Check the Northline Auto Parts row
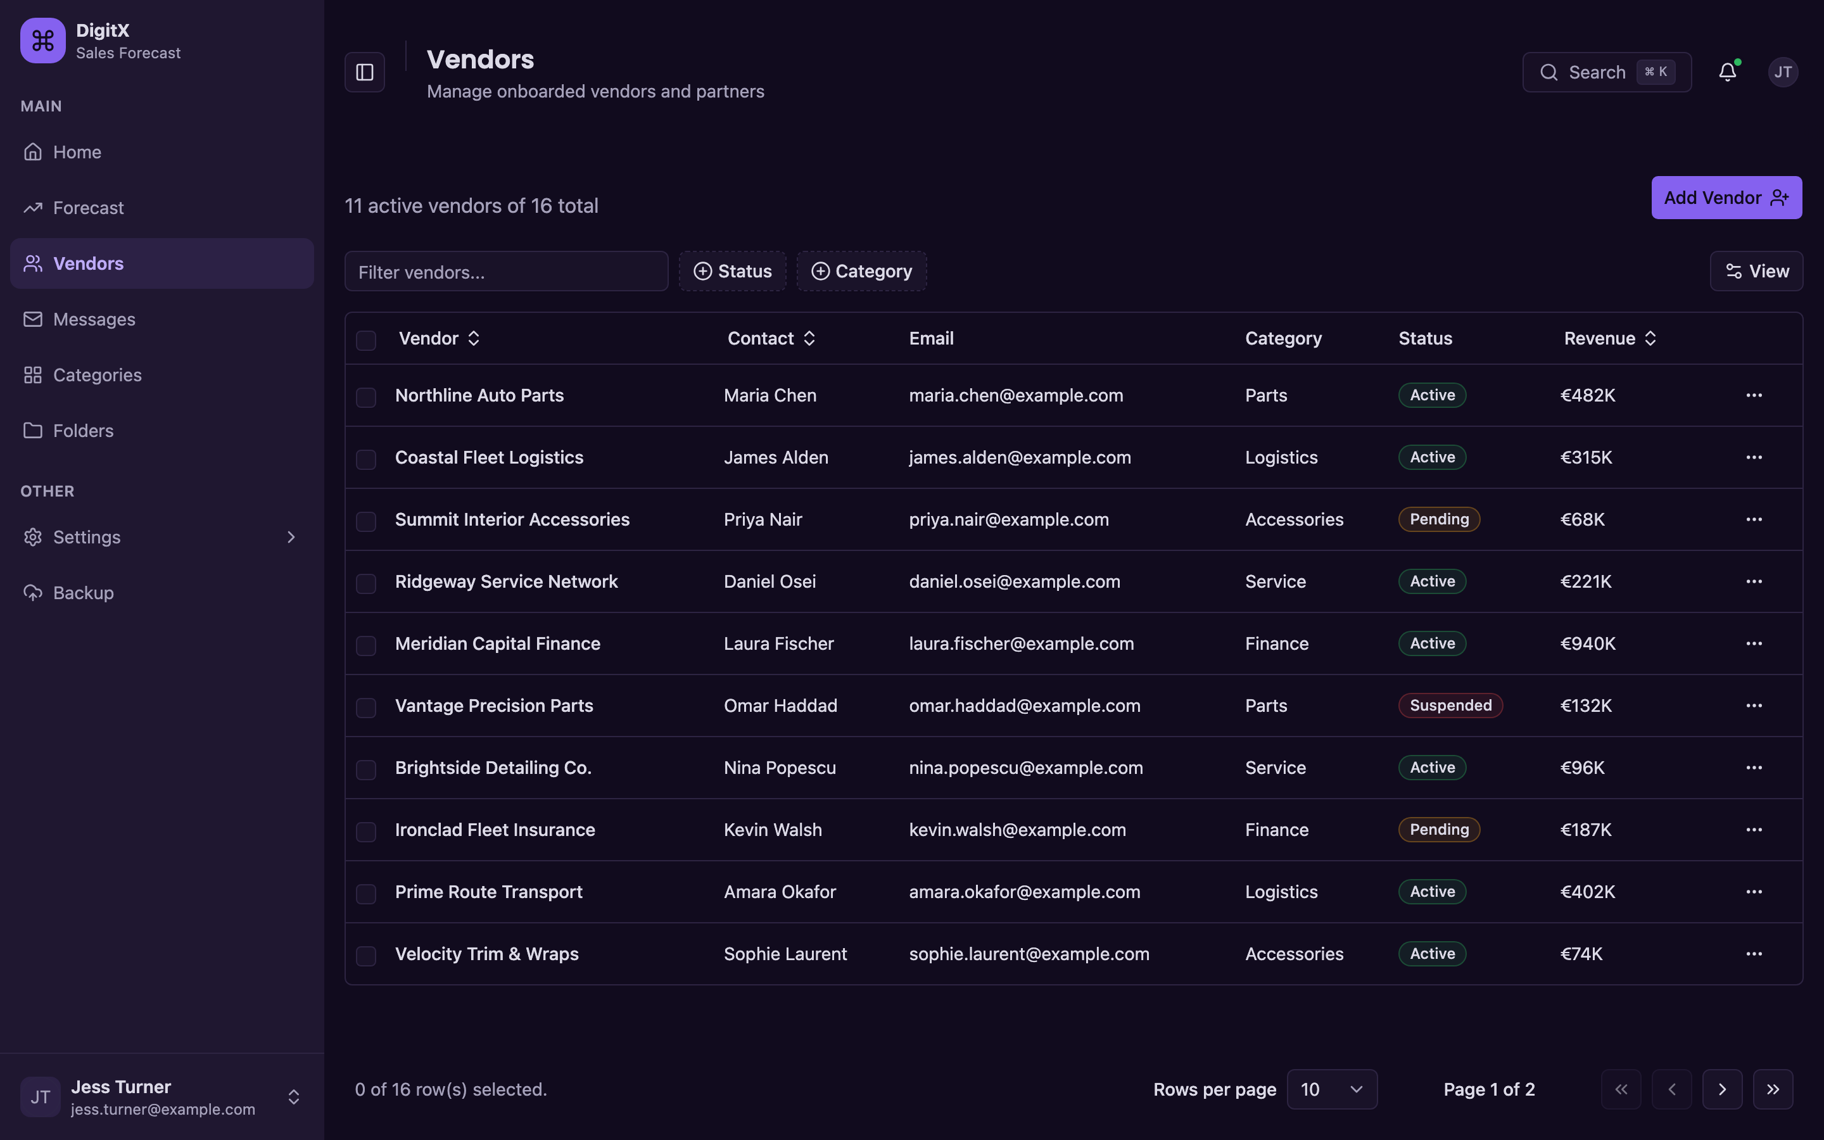The width and height of the screenshot is (1824, 1140). [x=365, y=397]
